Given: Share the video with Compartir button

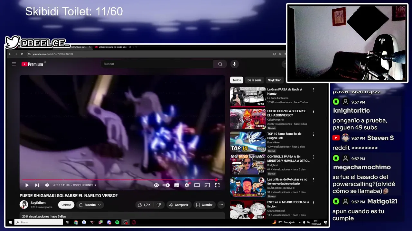Looking at the screenshot, I should coord(179,205).
